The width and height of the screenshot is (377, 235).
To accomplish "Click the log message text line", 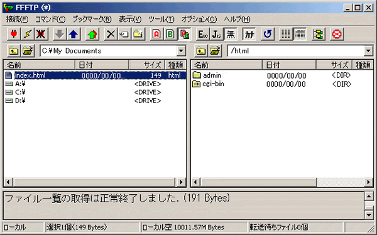I will 117,199.
